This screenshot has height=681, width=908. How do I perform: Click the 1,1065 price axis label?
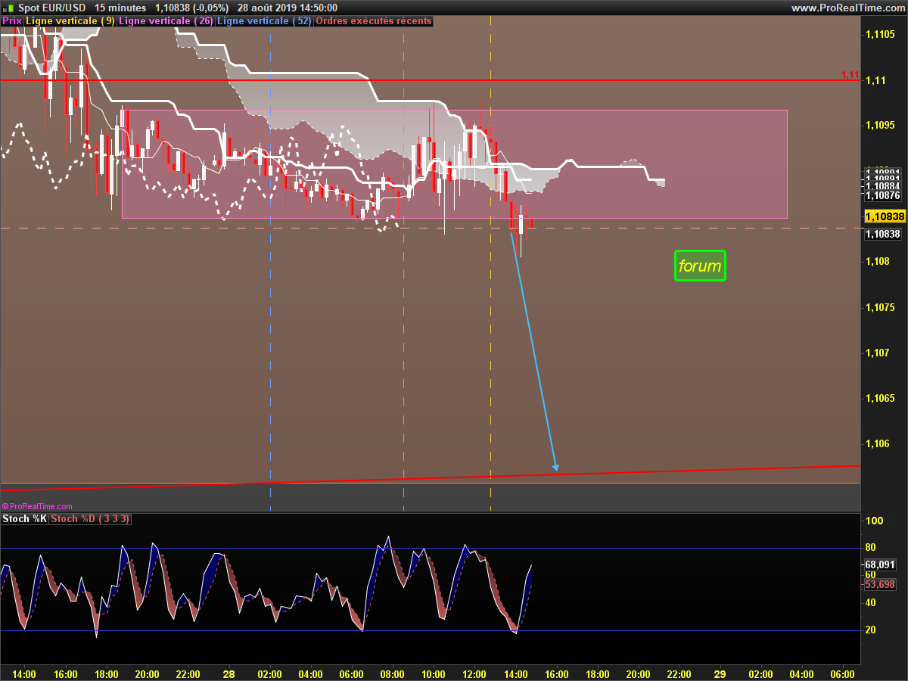click(x=881, y=398)
